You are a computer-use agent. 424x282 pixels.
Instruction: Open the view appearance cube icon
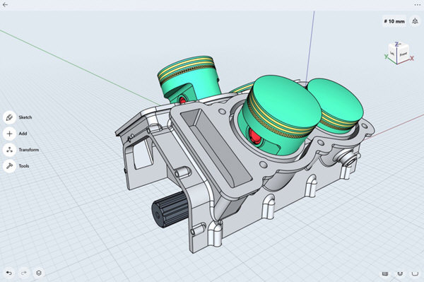(x=415, y=21)
